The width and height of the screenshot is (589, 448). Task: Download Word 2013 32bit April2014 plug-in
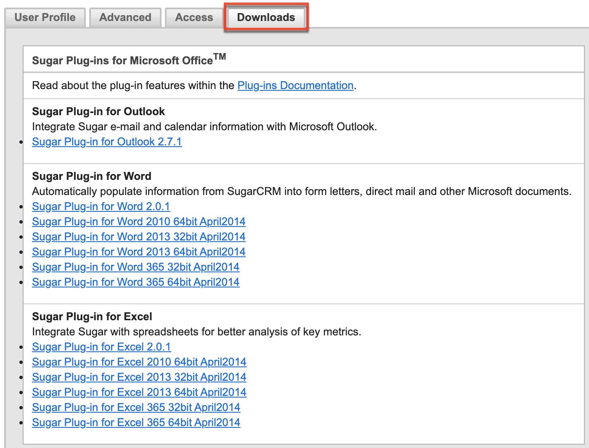click(x=139, y=237)
